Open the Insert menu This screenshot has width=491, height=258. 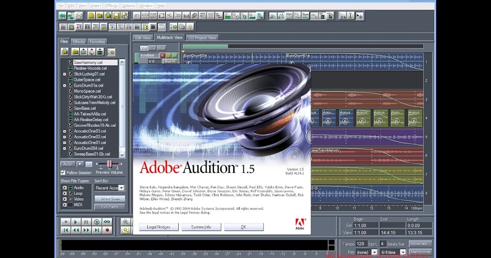point(96,6)
